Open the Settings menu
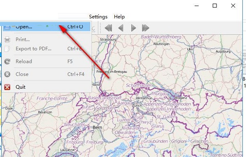Viewport: 246px width, 157px height. (x=98, y=17)
